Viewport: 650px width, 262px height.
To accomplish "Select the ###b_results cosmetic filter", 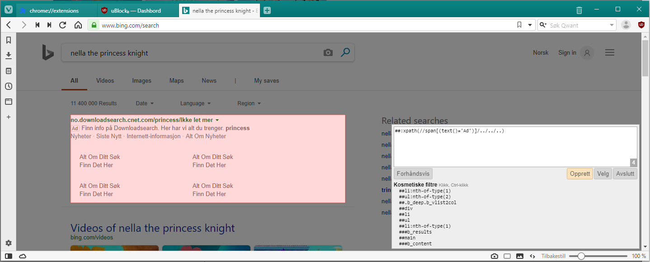I will (415, 232).
